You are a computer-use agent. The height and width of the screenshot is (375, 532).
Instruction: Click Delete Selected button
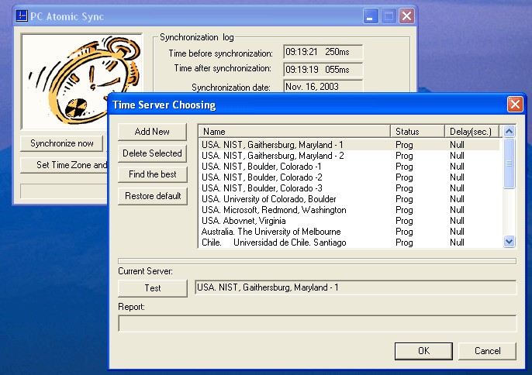coord(152,153)
